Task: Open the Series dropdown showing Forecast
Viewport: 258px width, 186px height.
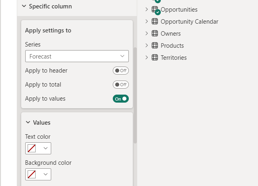Action: pos(77,57)
